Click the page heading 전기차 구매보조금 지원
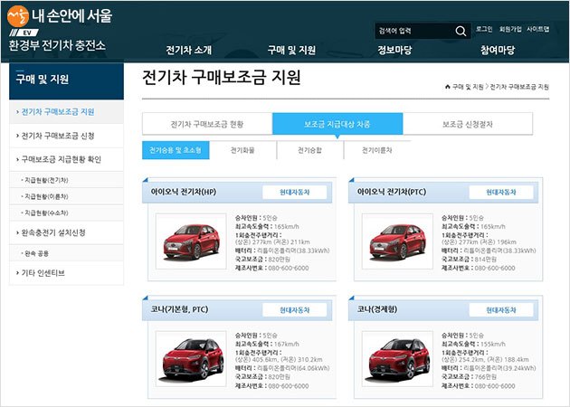This screenshot has width=570, height=407. pos(222,78)
